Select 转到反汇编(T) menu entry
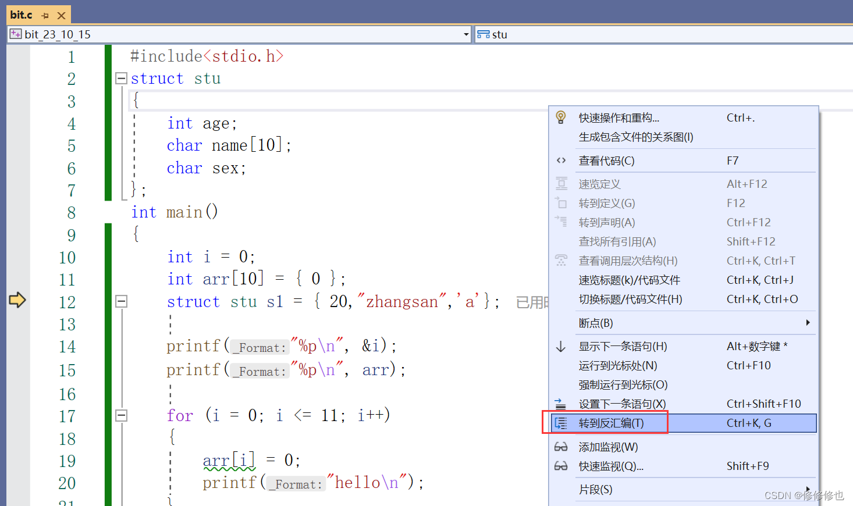The image size is (853, 506). [684, 423]
